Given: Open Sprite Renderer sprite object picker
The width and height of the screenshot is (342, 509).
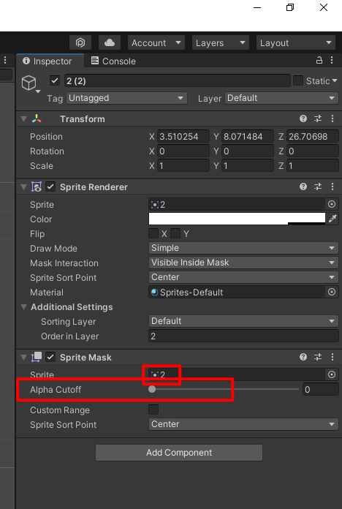Looking at the screenshot, I should coord(332,204).
